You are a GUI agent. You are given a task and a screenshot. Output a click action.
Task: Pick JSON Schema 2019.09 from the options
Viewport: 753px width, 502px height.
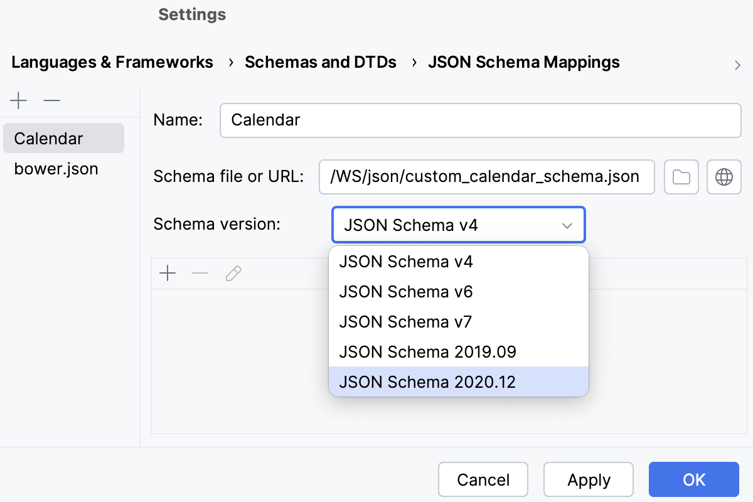(x=427, y=352)
